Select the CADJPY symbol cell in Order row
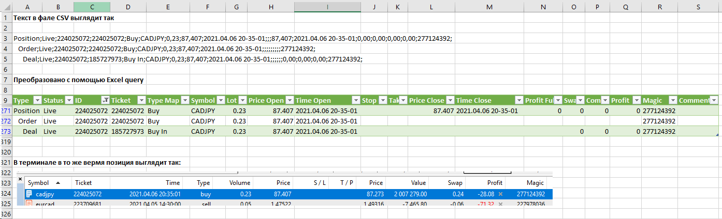 tap(207, 121)
